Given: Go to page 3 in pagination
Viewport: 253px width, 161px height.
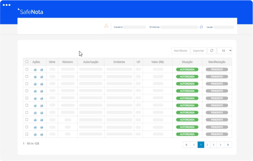Looking at the screenshot, I should pyautogui.click(x=213, y=145).
